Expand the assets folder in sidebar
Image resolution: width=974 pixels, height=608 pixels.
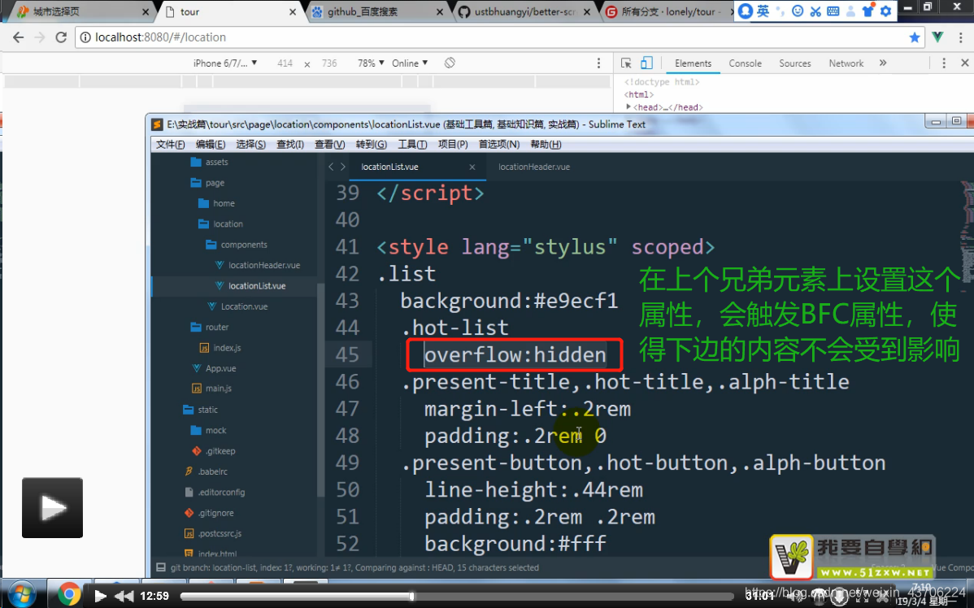pyautogui.click(x=209, y=162)
